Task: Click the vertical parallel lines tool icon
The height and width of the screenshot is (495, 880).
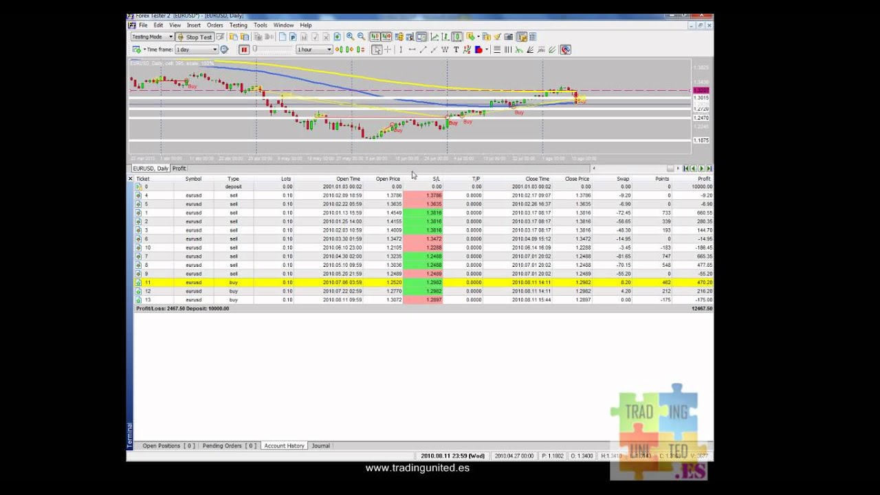Action: (508, 49)
